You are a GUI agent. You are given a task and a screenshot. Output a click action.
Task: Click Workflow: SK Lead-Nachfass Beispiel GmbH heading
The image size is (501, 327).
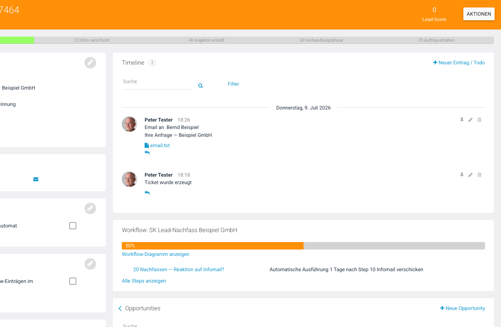tap(180, 230)
